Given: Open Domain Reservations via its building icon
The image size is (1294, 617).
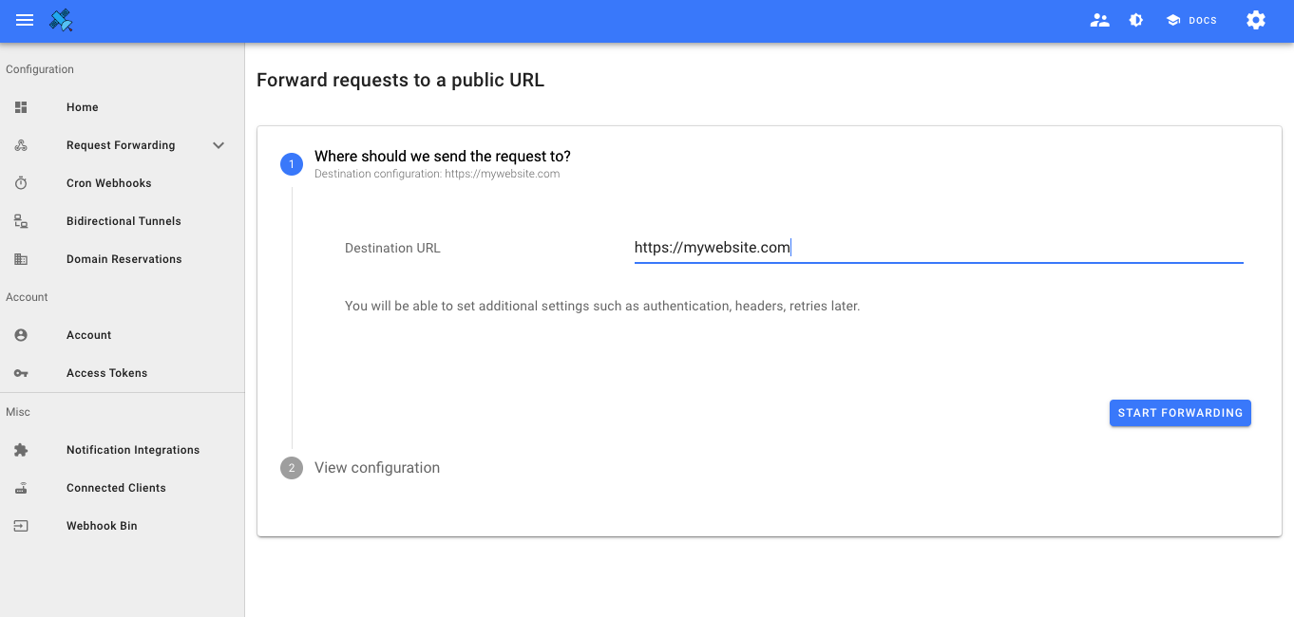Looking at the screenshot, I should (21, 258).
